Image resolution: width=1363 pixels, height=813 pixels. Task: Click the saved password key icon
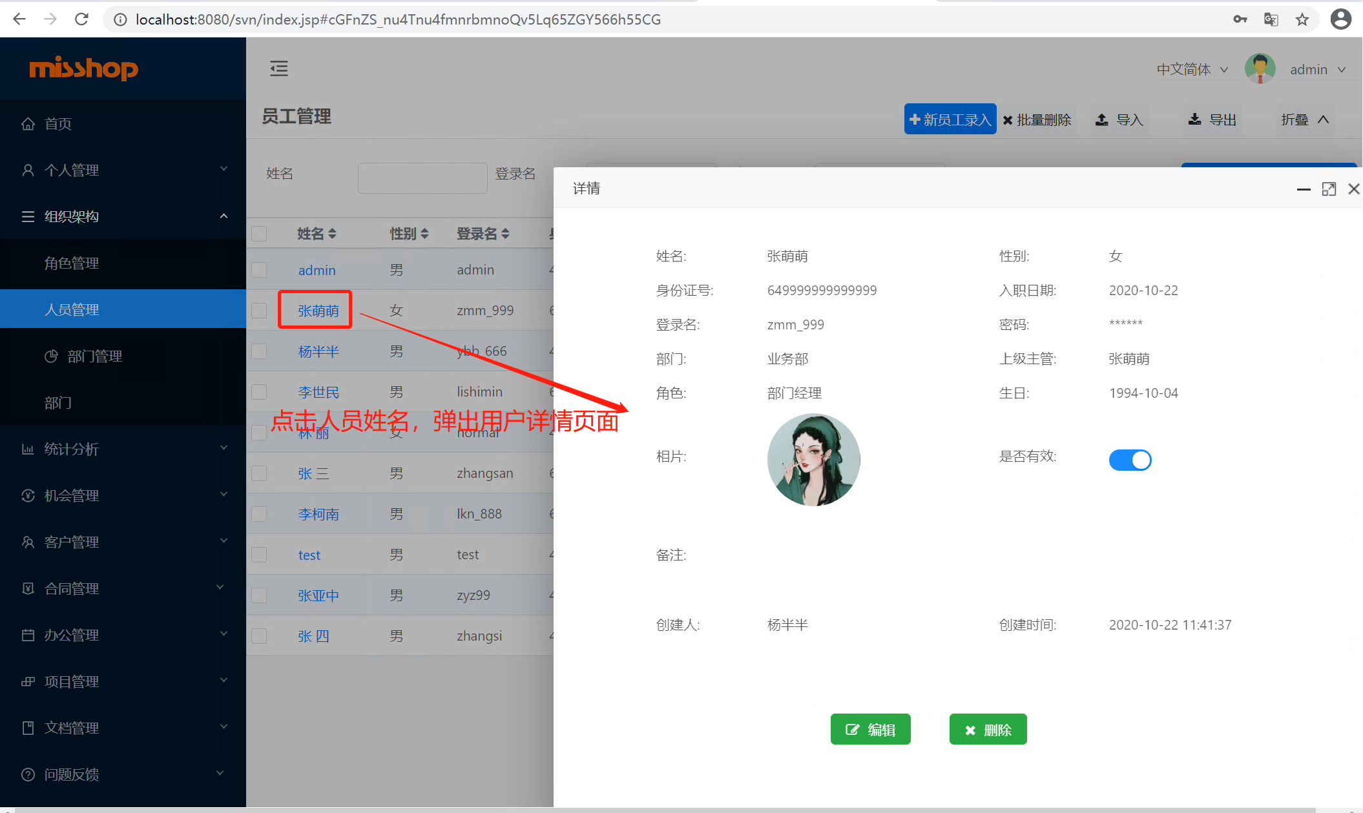click(x=1240, y=19)
